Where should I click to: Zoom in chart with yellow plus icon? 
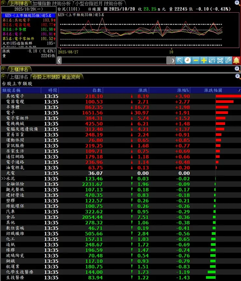pos(204,61)
